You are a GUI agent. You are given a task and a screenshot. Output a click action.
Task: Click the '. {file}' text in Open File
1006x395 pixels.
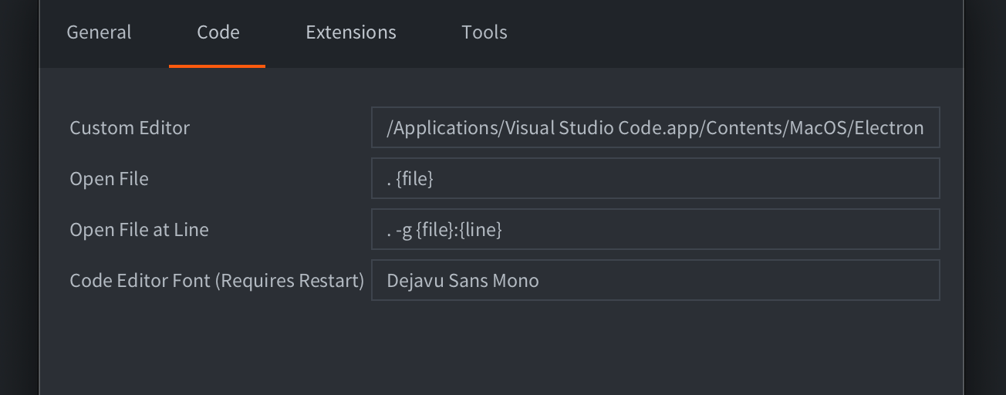410,179
